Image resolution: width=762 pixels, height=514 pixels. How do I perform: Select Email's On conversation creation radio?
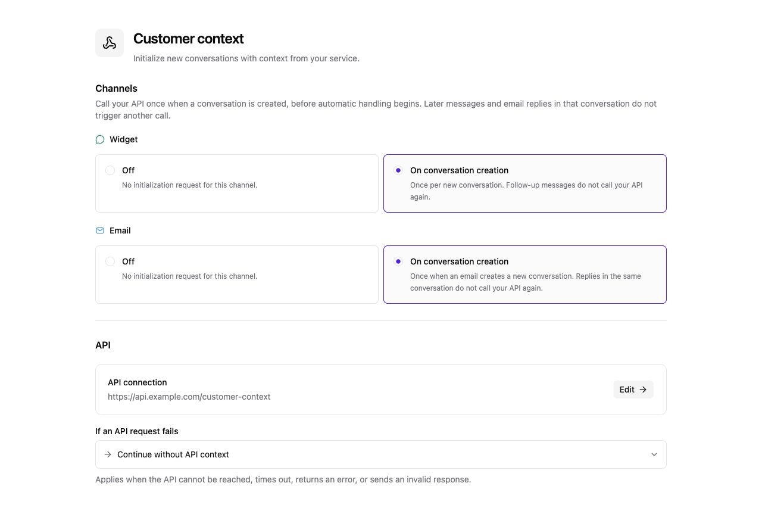pos(398,261)
